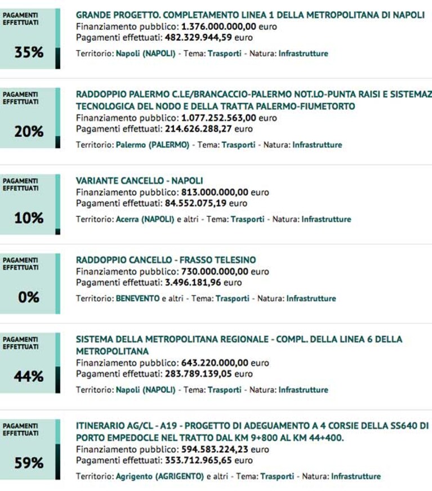
Task: Open the Raddoppio Palermo C.LE/Brancaccio project title
Action: (x=254, y=100)
